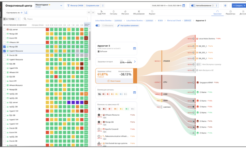The height and width of the screenshot is (148, 246).
Task: Open detail icon in Влияющие сигналы card
Action: (134, 93)
